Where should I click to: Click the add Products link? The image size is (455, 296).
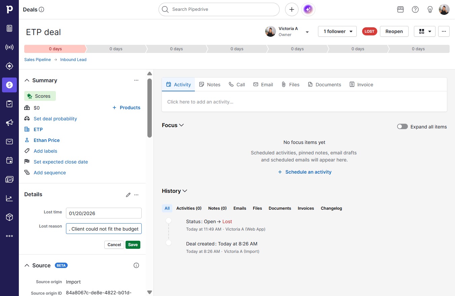click(126, 108)
